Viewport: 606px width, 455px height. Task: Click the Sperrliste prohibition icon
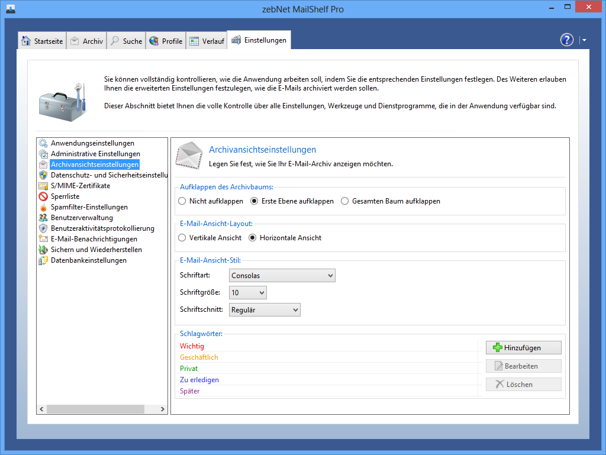pyautogui.click(x=43, y=196)
